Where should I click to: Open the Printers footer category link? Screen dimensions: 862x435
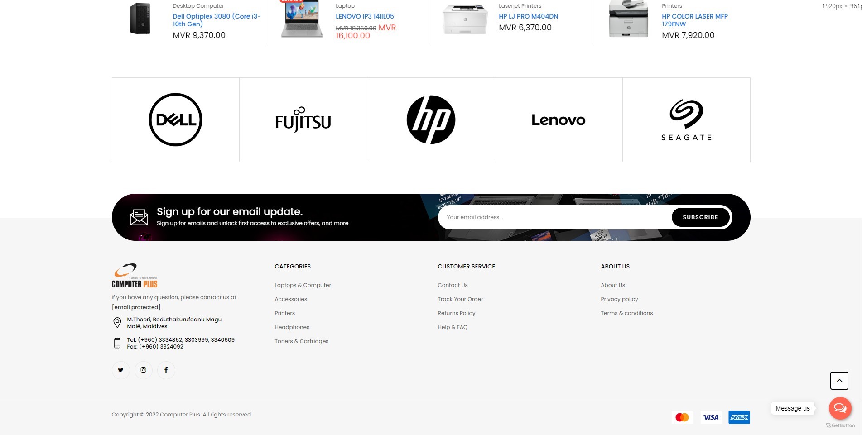point(284,313)
